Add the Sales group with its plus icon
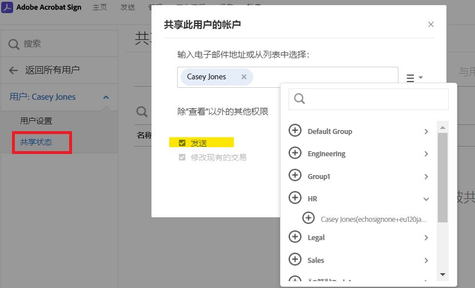This screenshot has height=288, width=475. coord(295,259)
